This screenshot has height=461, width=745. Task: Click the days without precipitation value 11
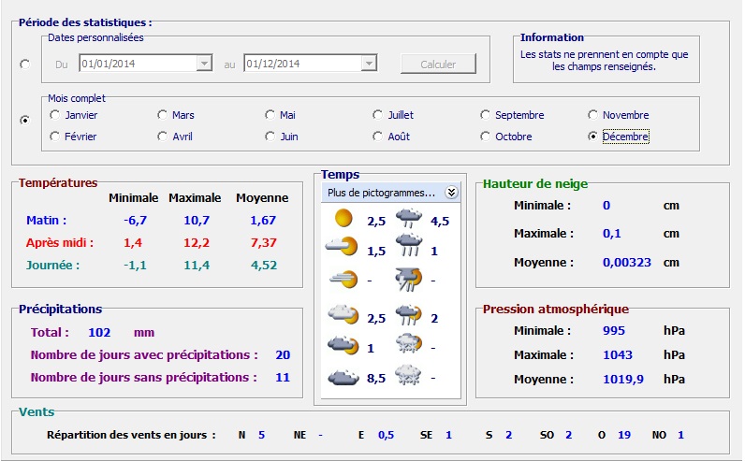(283, 377)
